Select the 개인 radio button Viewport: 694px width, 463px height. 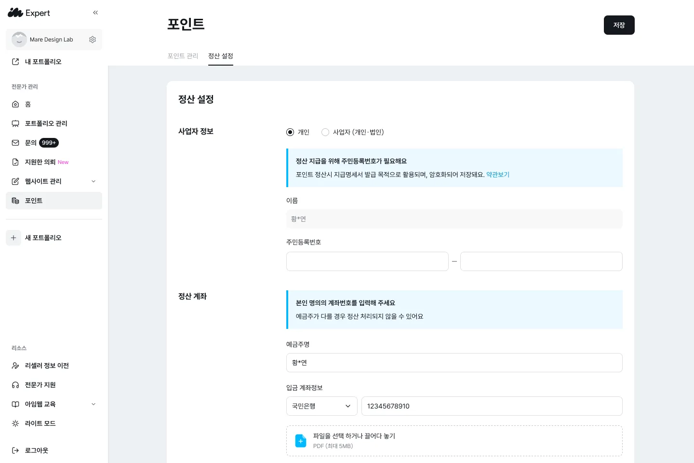290,132
